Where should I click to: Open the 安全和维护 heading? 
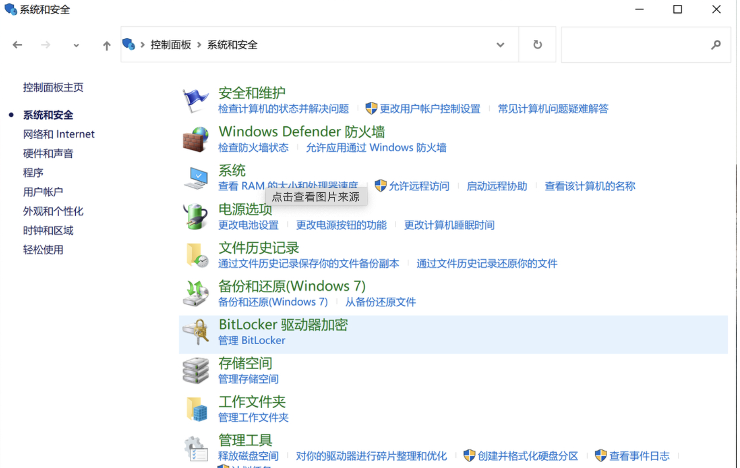coord(252,93)
